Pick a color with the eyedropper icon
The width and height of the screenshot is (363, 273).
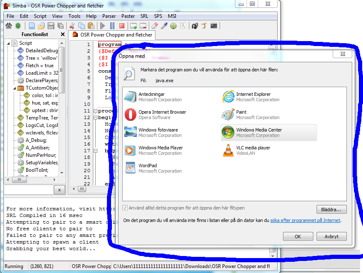point(164,26)
